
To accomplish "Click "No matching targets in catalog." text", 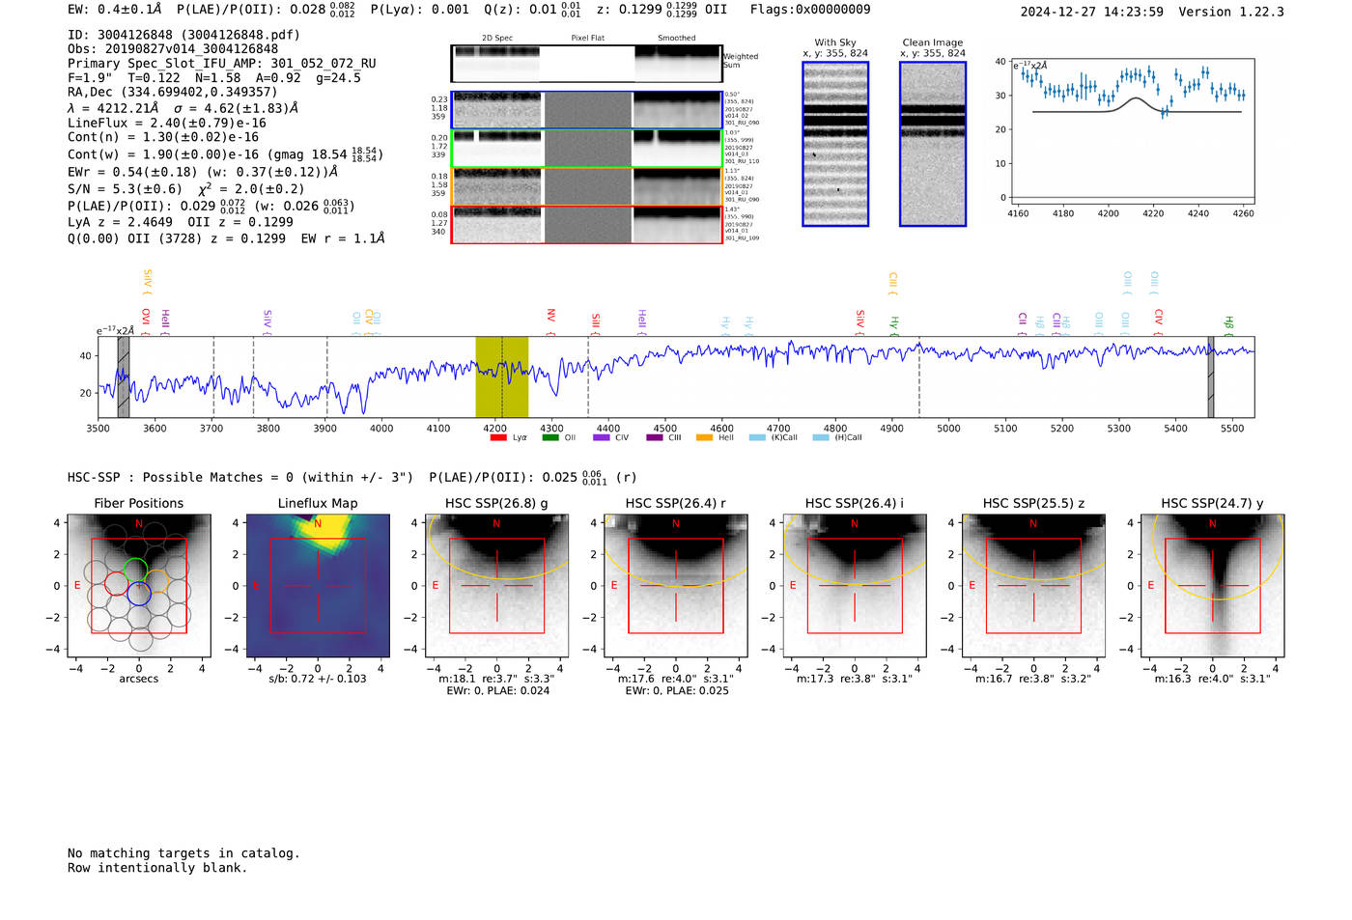I will [x=183, y=852].
